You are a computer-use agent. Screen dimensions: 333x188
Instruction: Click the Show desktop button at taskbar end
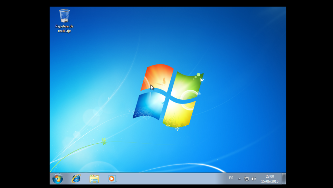coord(284,178)
